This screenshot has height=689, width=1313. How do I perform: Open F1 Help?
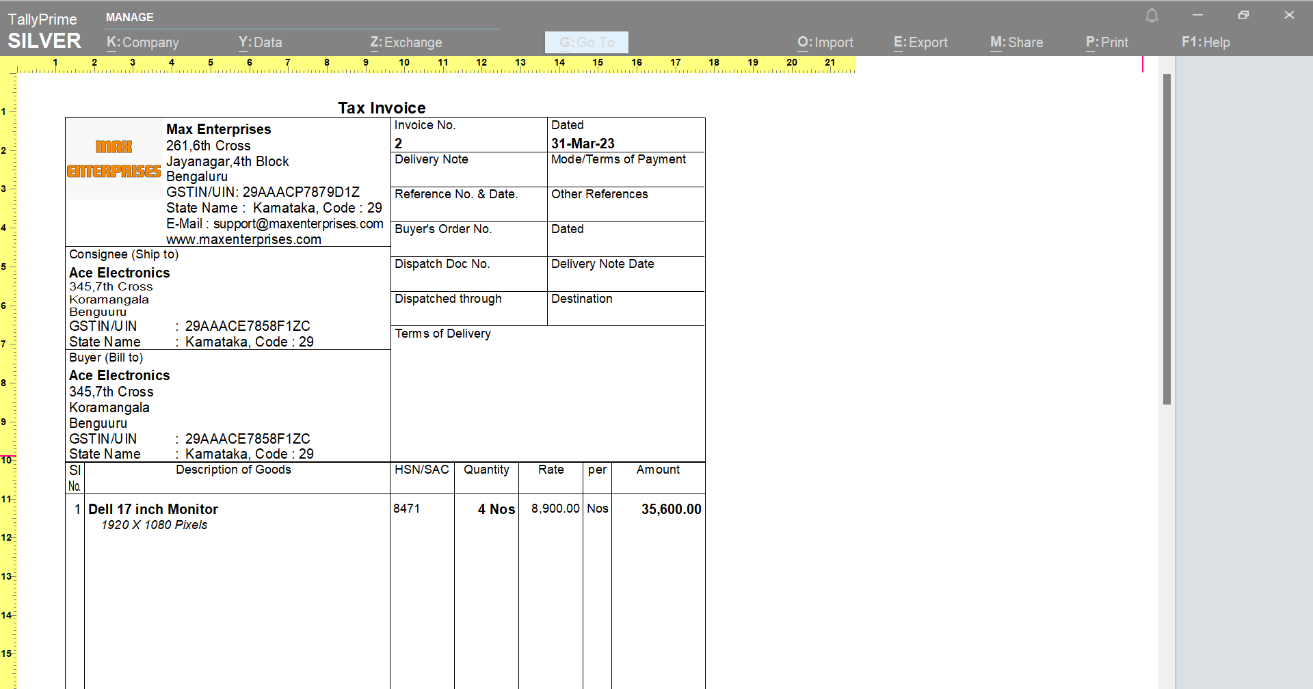point(1206,42)
